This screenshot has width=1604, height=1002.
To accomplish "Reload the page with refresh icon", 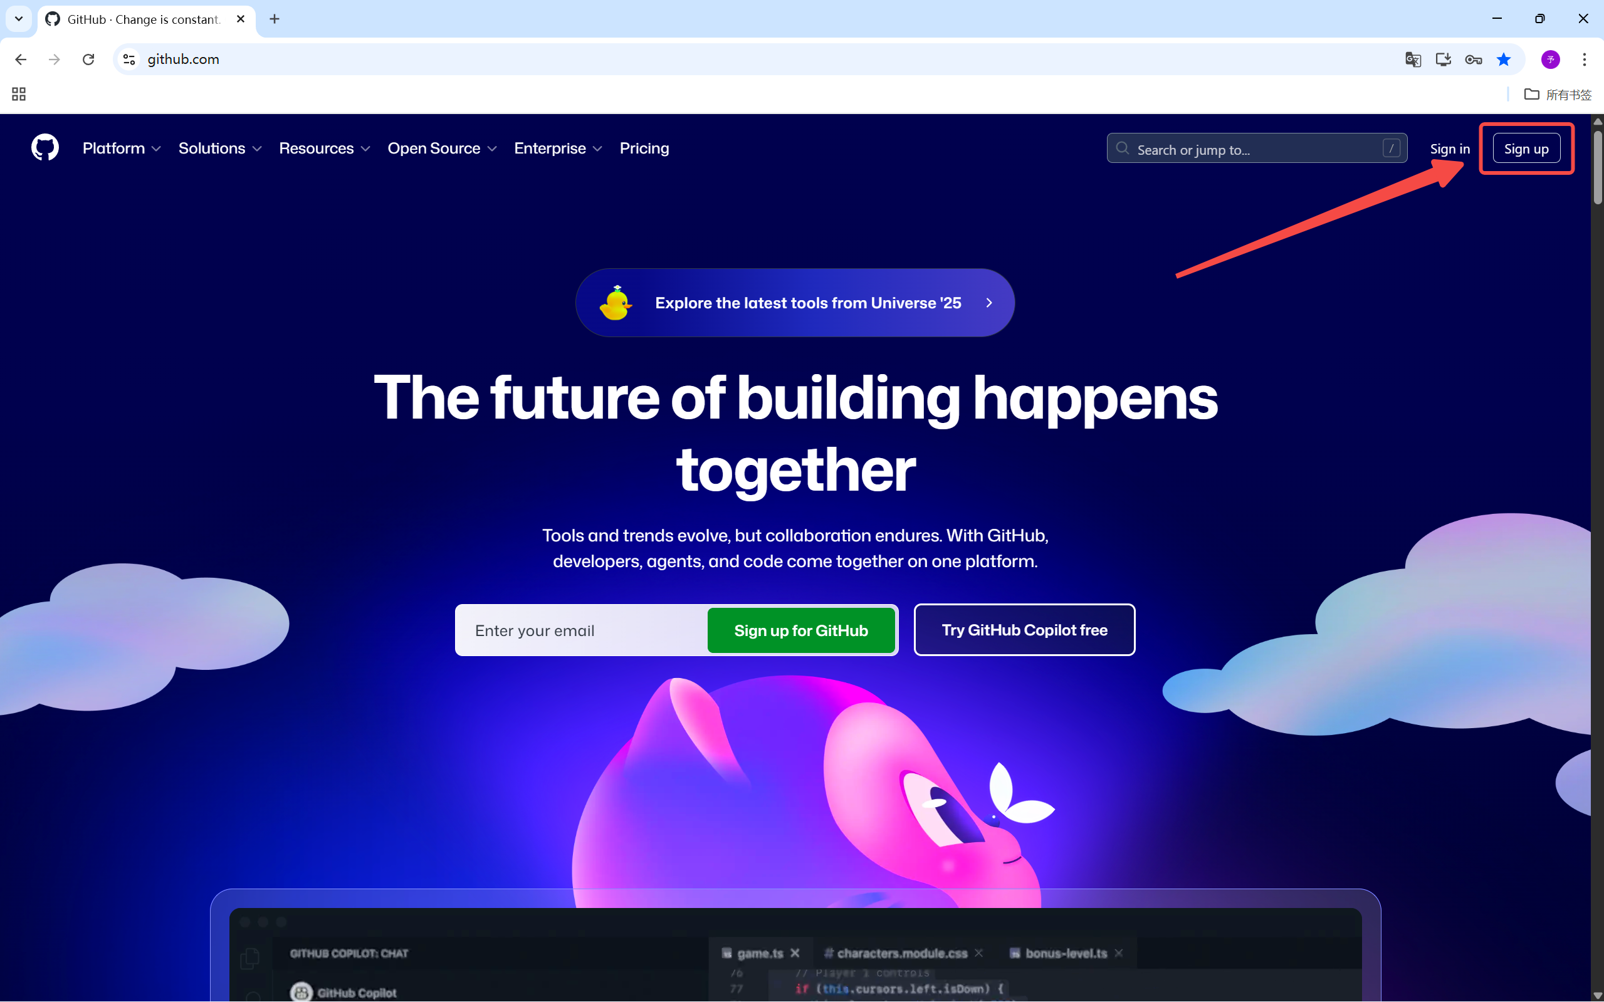I will tap(88, 60).
